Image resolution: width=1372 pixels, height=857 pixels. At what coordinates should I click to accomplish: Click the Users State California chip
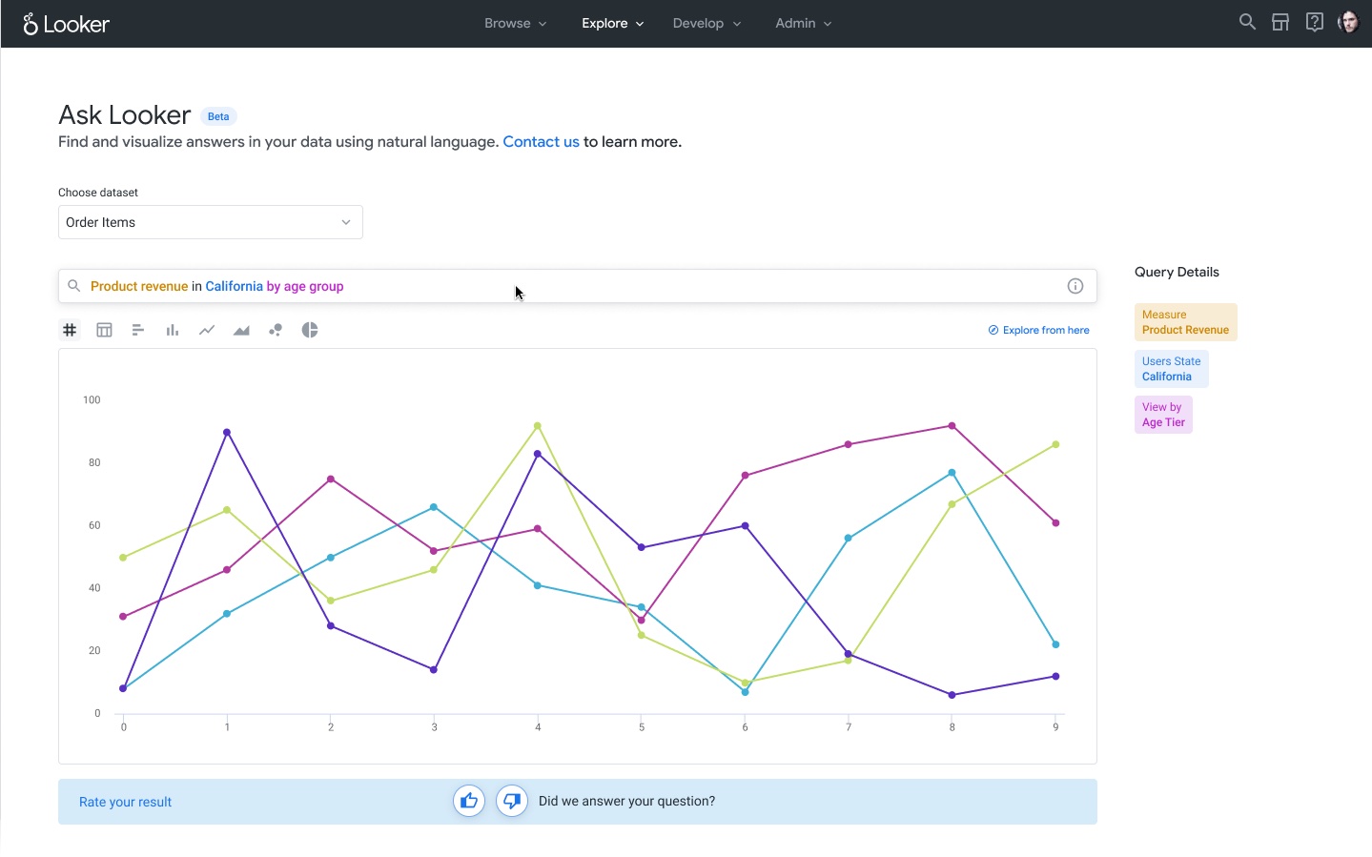(1171, 369)
